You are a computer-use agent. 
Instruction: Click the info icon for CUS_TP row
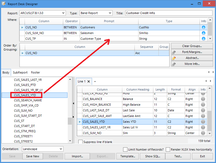click(x=204, y=39)
